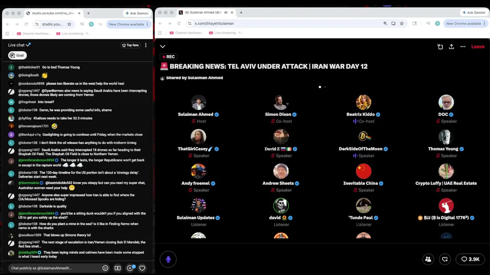Open Simon Dixon co-host avatar
The image size is (490, 275).
[x=281, y=102]
